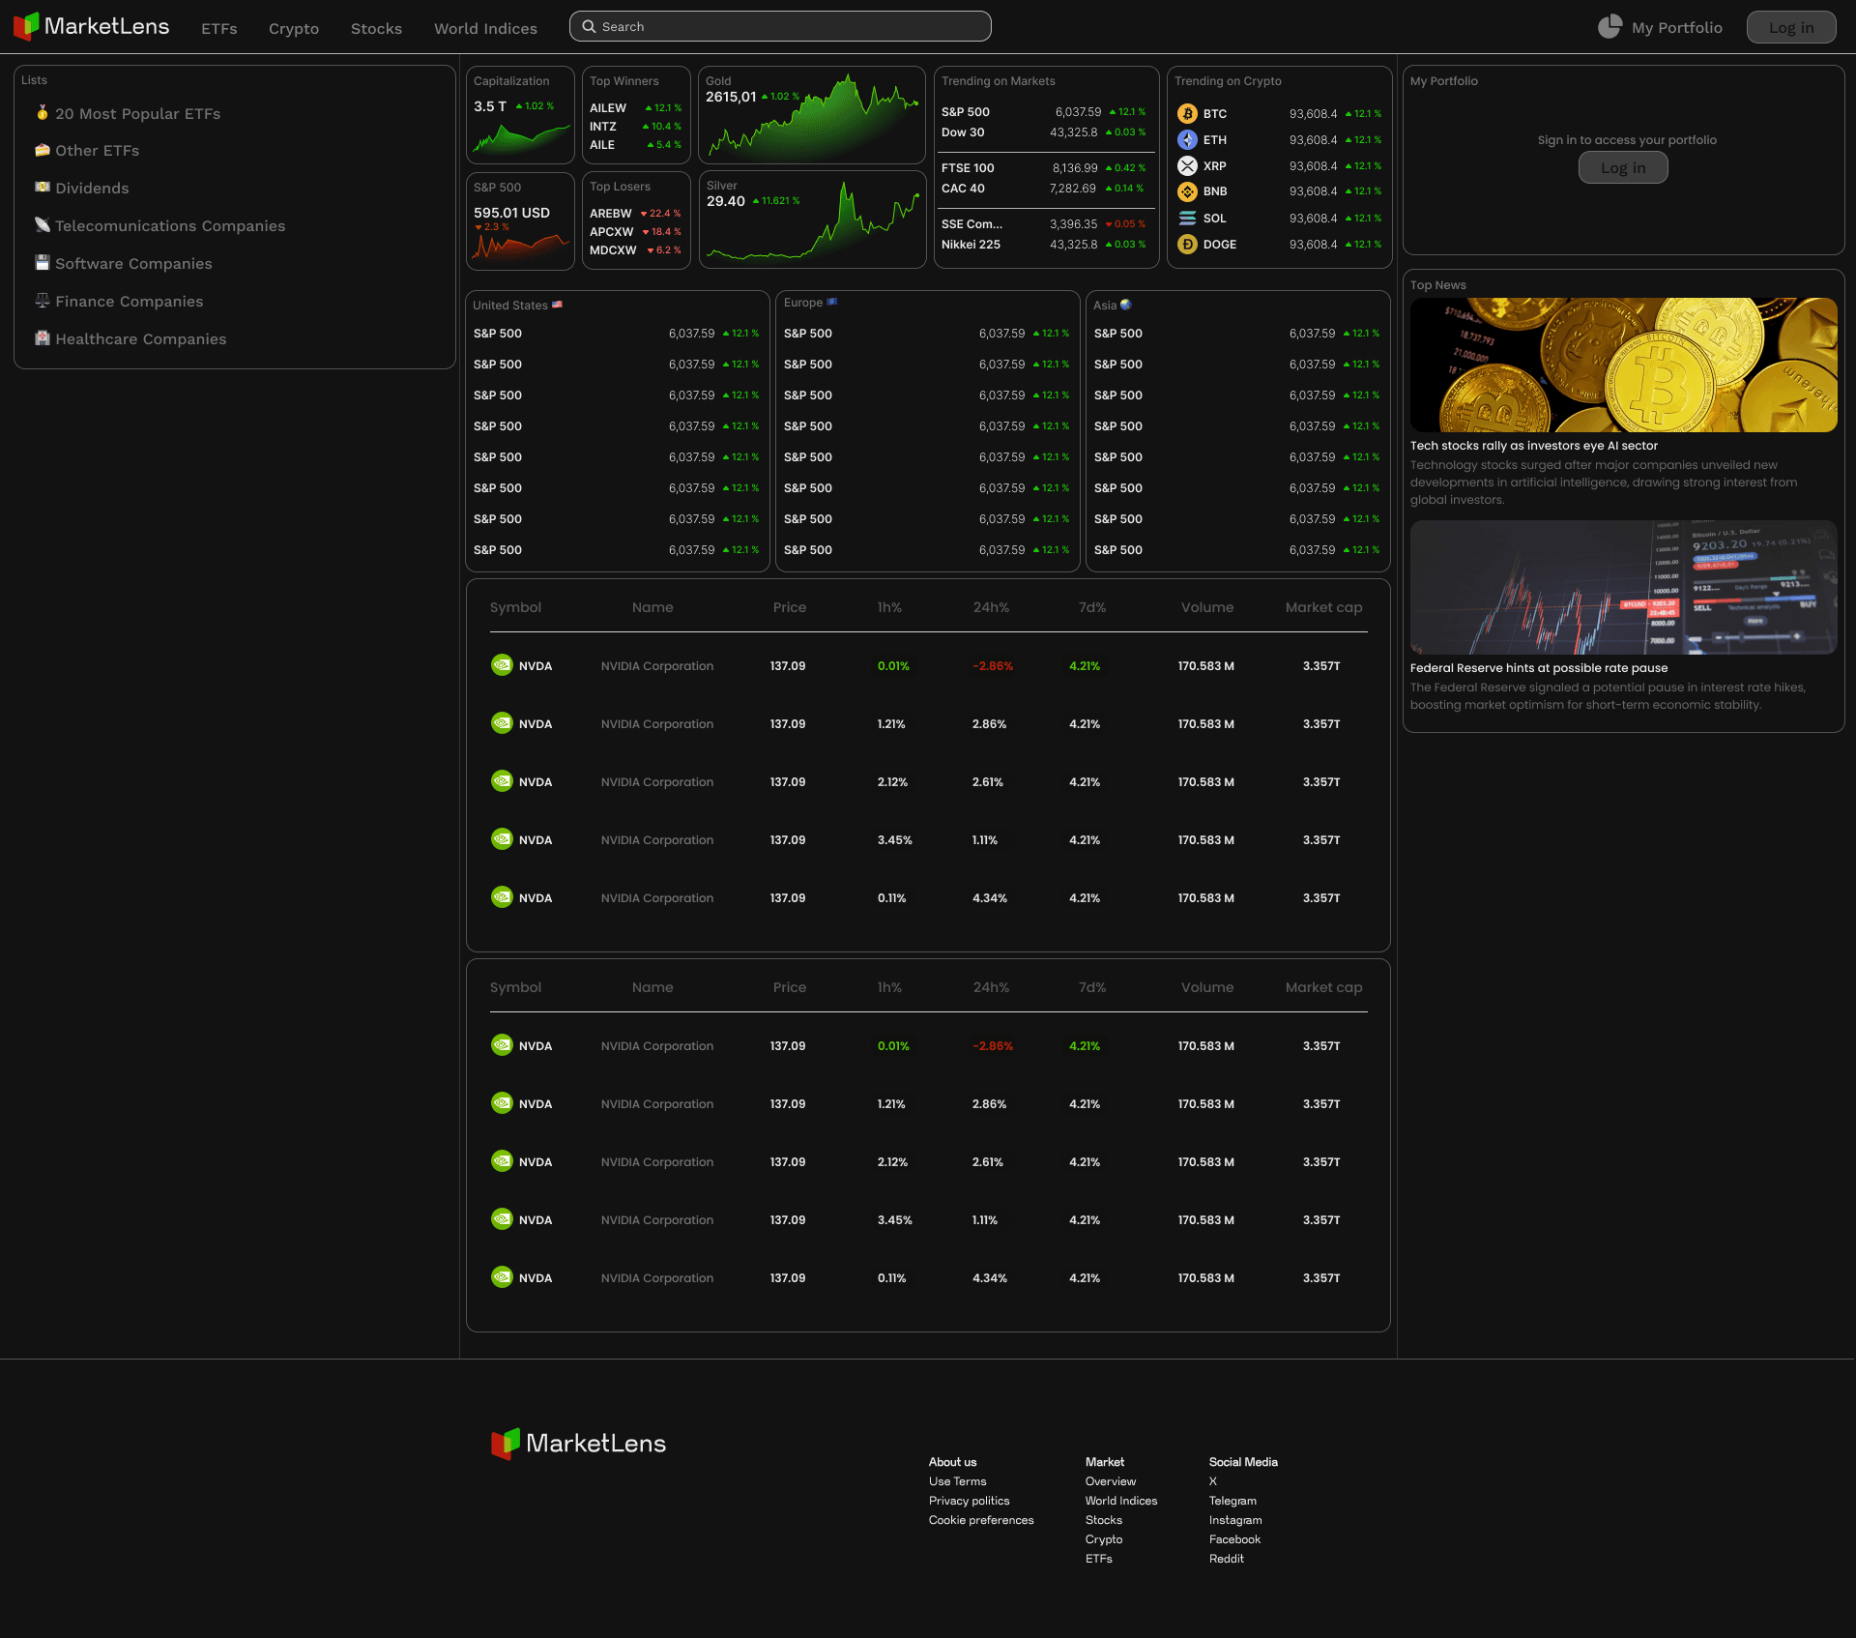Click the Bitcoin coins news thumbnail
1856x1638 pixels.
point(1623,365)
